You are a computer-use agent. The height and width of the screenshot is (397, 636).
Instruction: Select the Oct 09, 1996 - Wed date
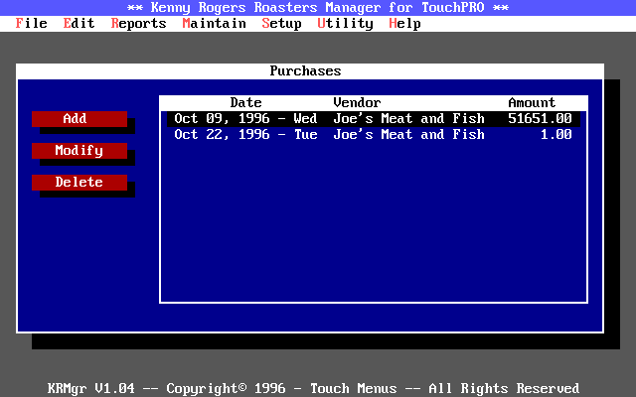tap(245, 119)
